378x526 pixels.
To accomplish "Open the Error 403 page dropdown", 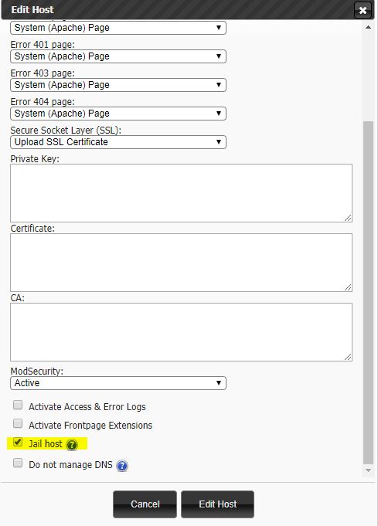I will [118, 85].
